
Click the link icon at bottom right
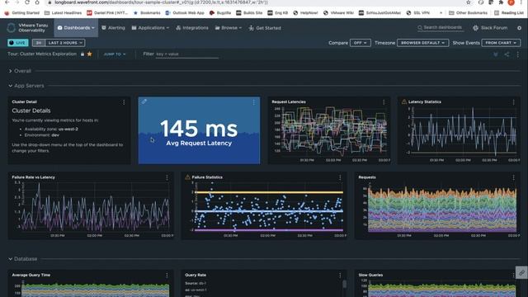(x=521, y=273)
